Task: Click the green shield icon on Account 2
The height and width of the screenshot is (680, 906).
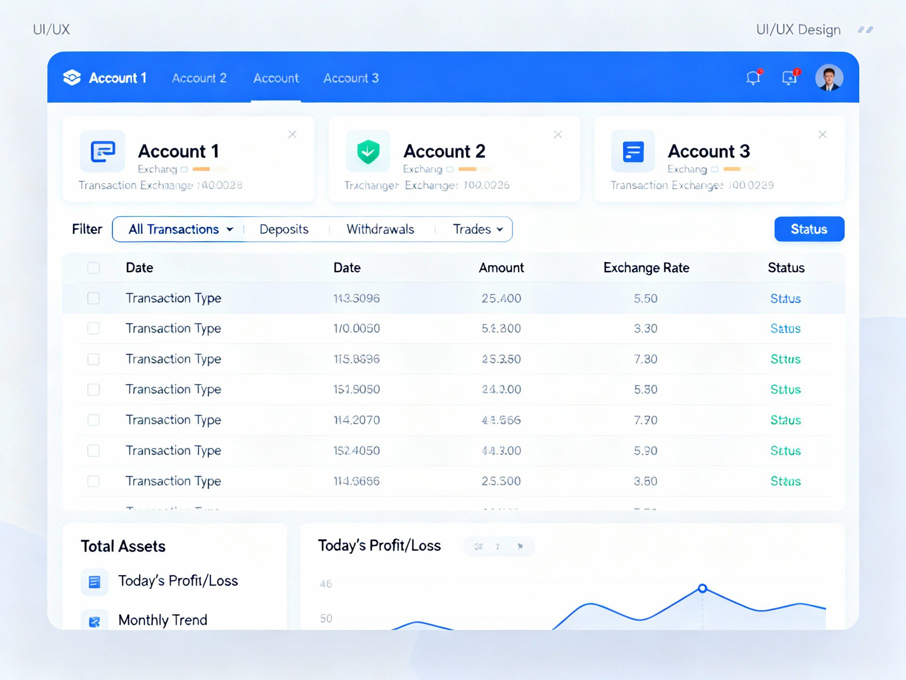Action: point(368,152)
